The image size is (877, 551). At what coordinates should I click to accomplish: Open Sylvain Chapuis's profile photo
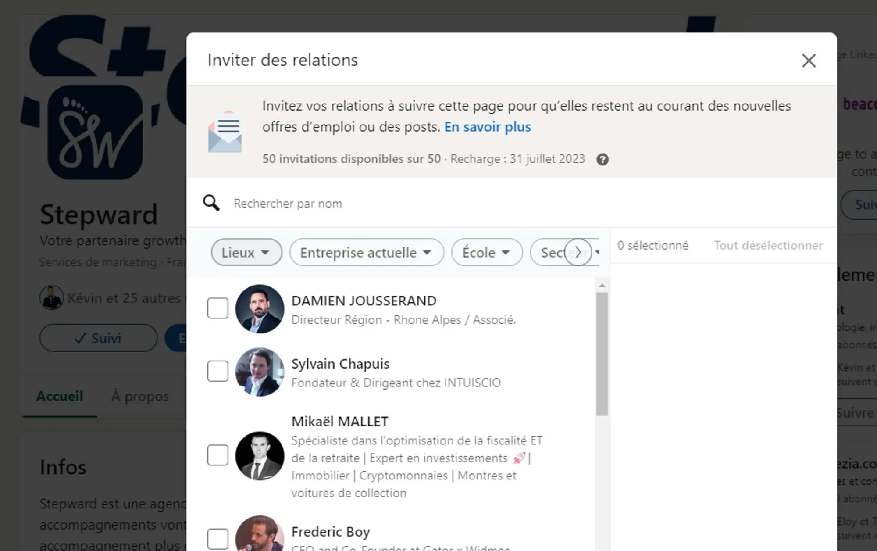point(260,372)
